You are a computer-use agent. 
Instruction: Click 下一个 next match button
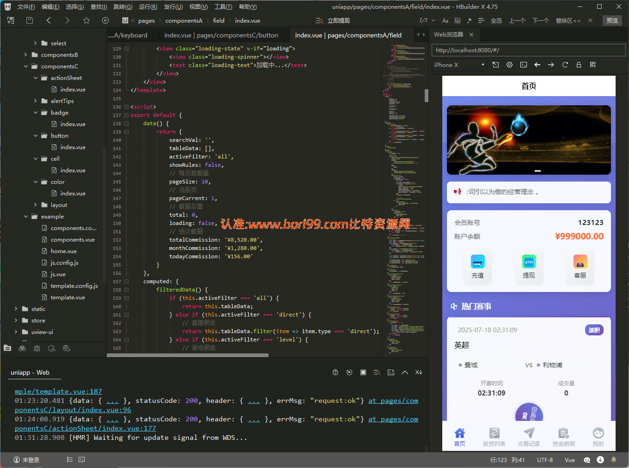(540, 20)
